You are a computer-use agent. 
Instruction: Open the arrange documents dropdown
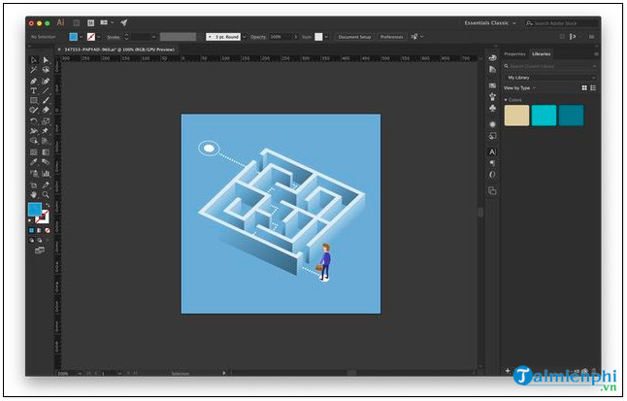(x=107, y=22)
